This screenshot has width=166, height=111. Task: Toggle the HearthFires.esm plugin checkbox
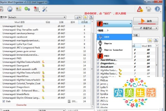pyautogui.click(x=98, y=60)
